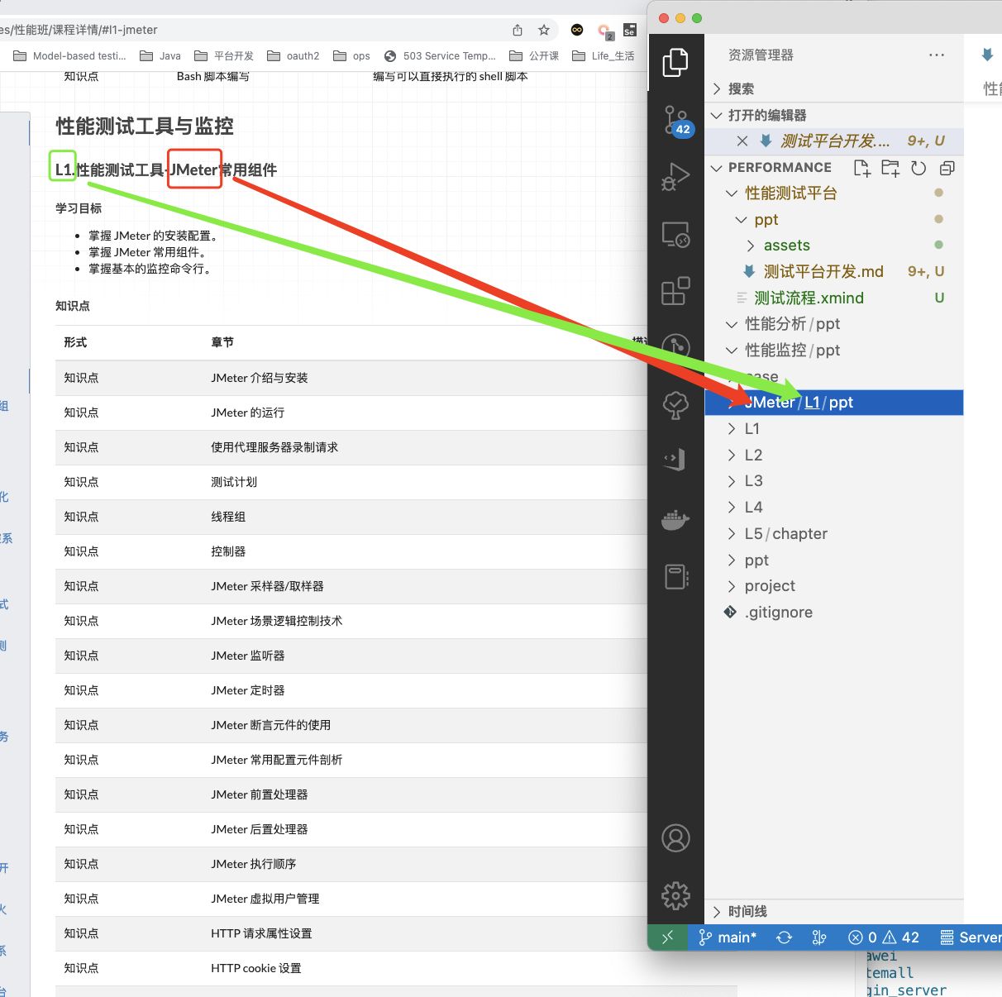Open the Extensions view icon
This screenshot has width=1002, height=997.
click(675, 291)
